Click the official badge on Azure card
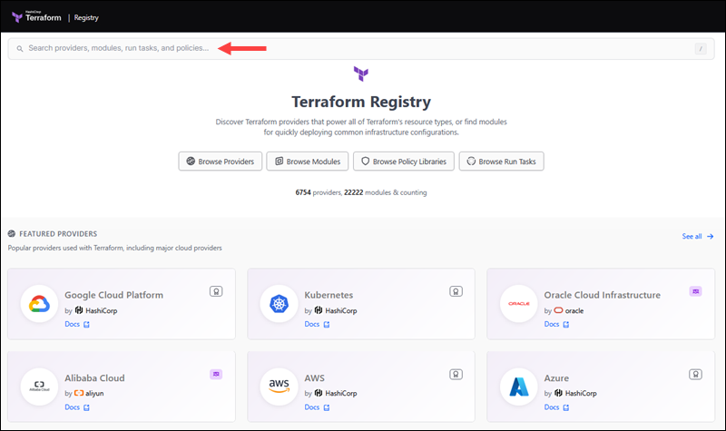The image size is (726, 431). click(x=695, y=374)
